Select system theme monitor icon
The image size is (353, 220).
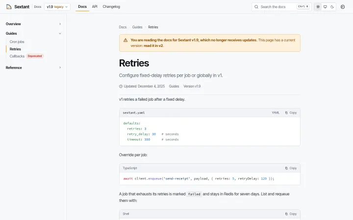click(x=325, y=7)
